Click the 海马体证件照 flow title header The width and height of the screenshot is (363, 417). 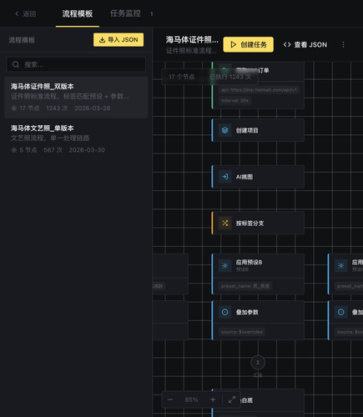[x=192, y=40]
